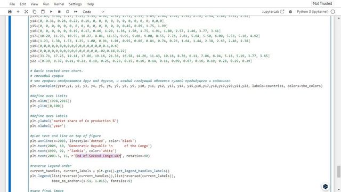This screenshot has width=341, height=192.
Task: Click the floating hexagon assistant icon
Action: coord(325,187)
